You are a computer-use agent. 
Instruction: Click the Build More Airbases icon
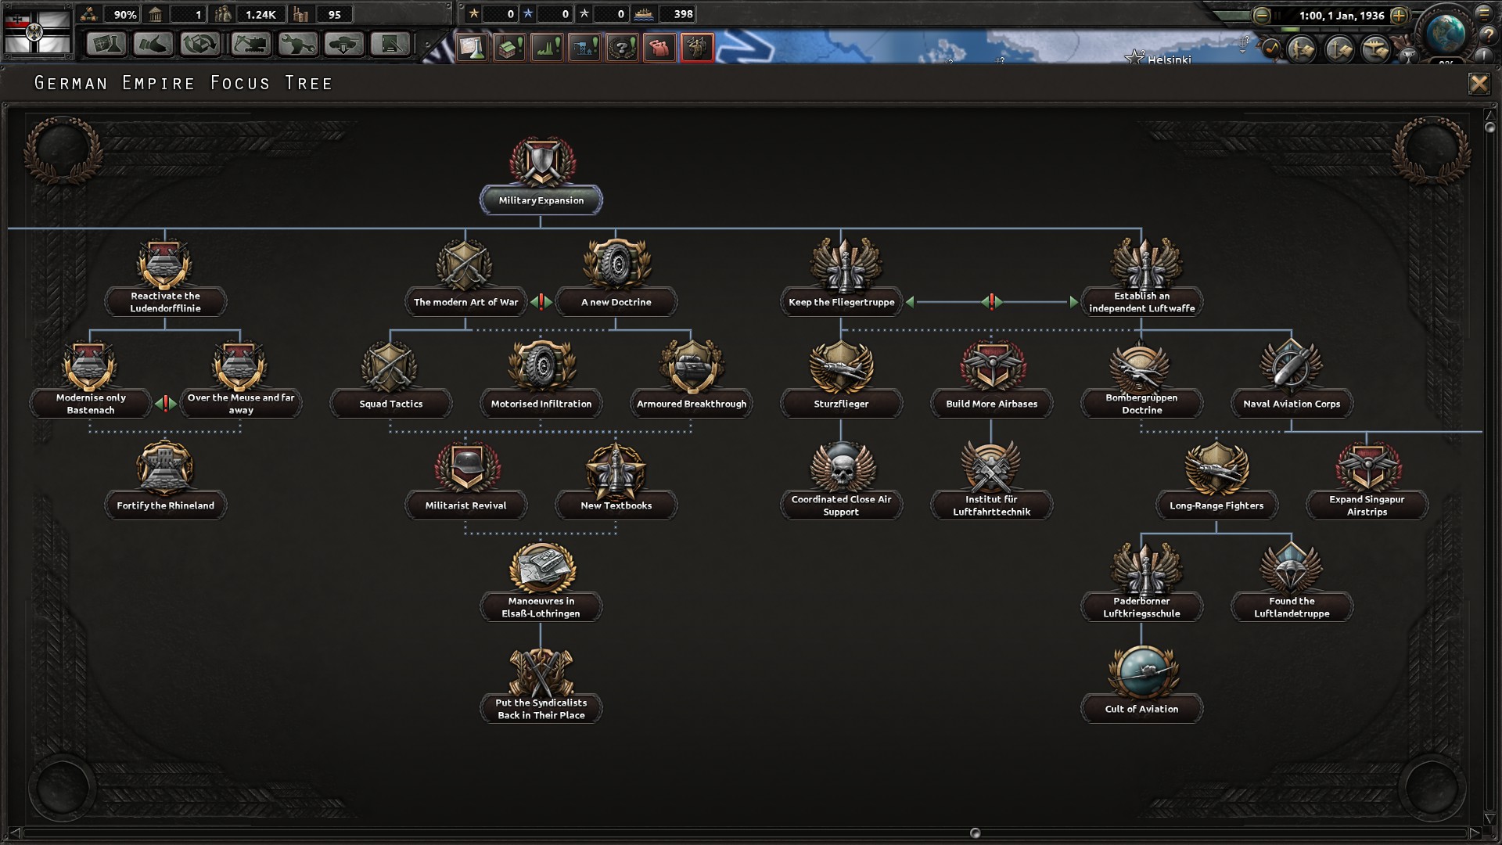pyautogui.click(x=992, y=366)
